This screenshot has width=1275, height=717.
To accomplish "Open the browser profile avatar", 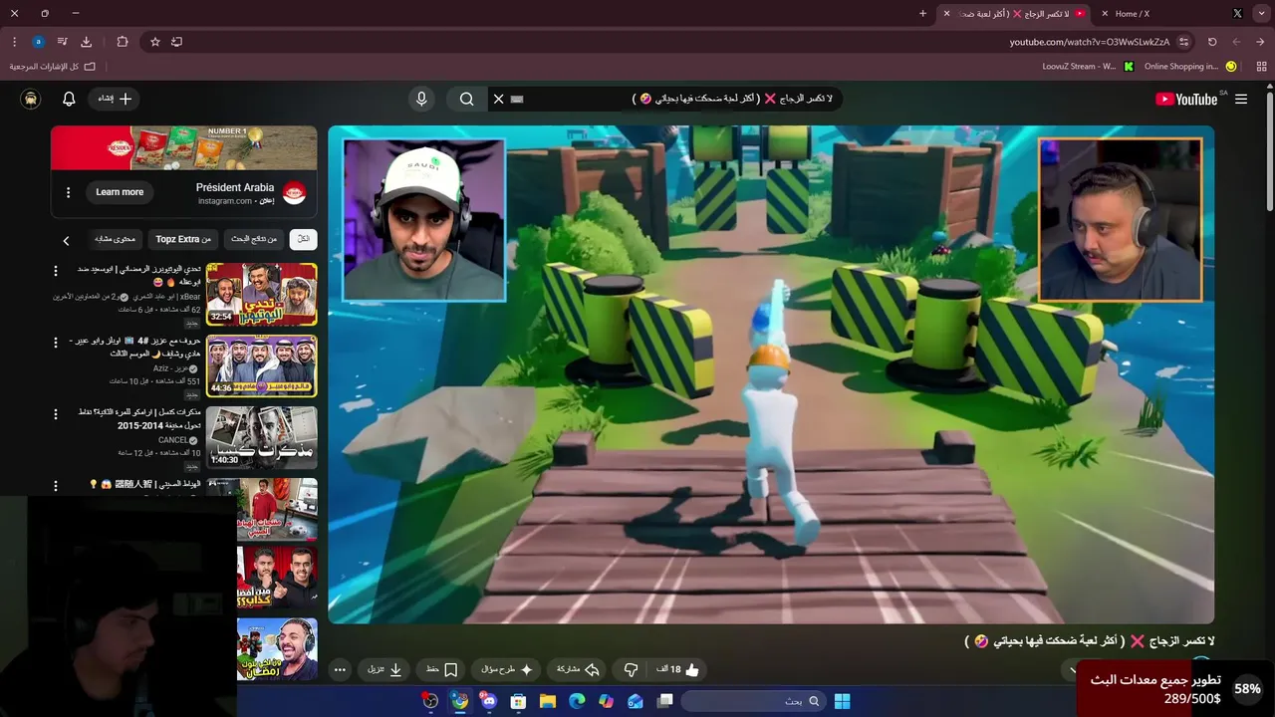I will [38, 42].
